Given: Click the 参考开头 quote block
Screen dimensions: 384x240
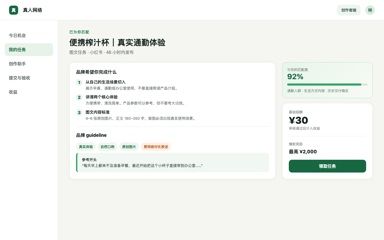Looking at the screenshot, I should click(x=173, y=162).
